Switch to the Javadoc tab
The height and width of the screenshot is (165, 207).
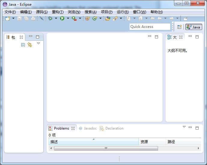click(x=88, y=128)
